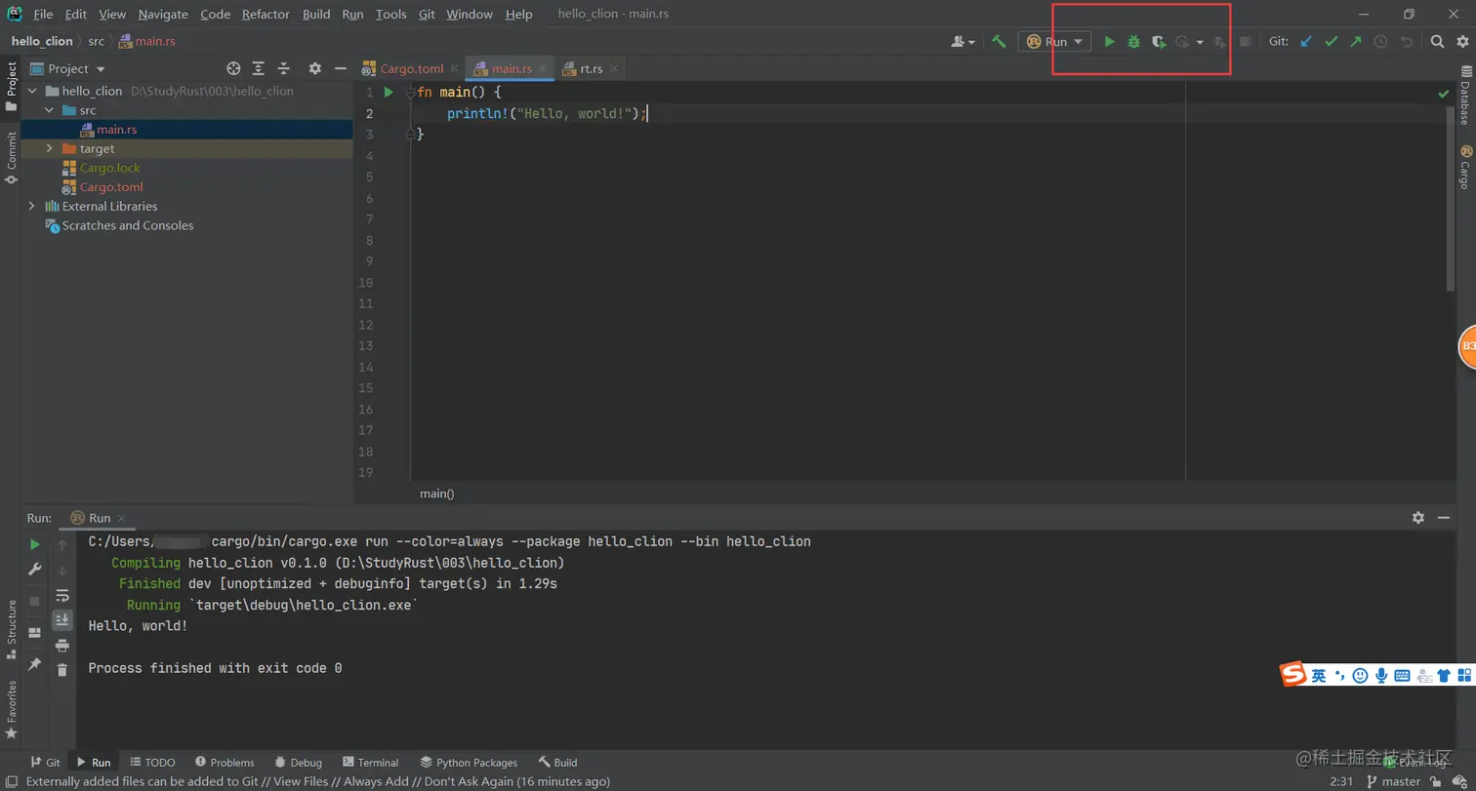The image size is (1476, 791).
Task: Open the Code With Me dropdown arrow
Action: click(x=972, y=43)
